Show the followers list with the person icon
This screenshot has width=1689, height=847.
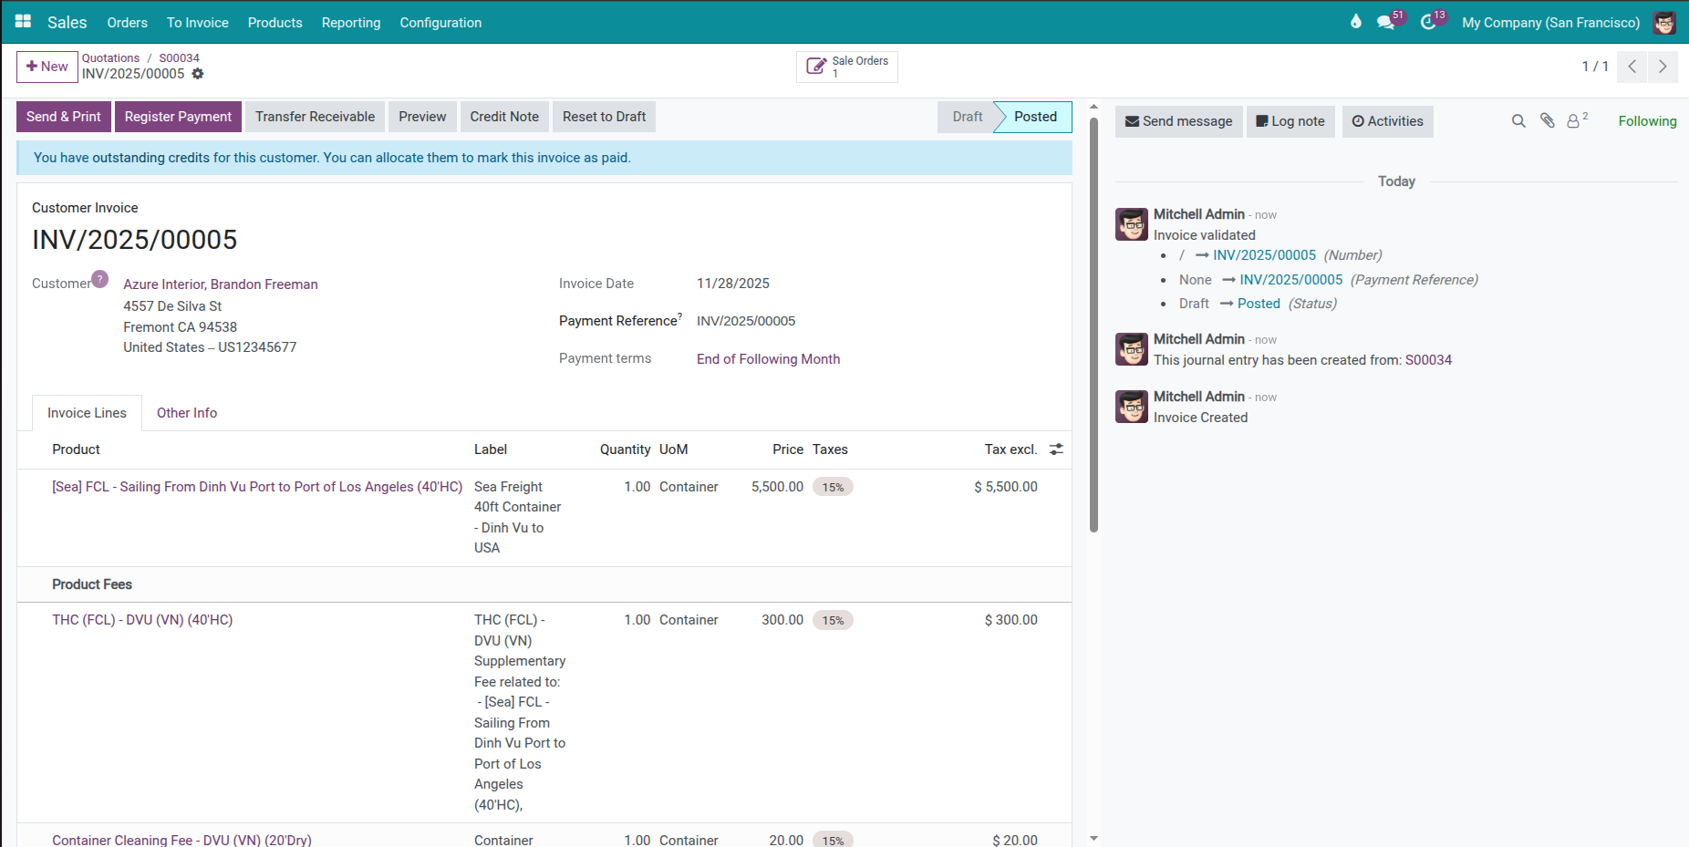pyautogui.click(x=1575, y=120)
